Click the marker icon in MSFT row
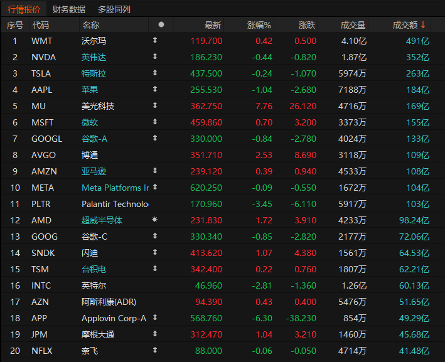Screen dimensions: 445x362 click(155, 122)
